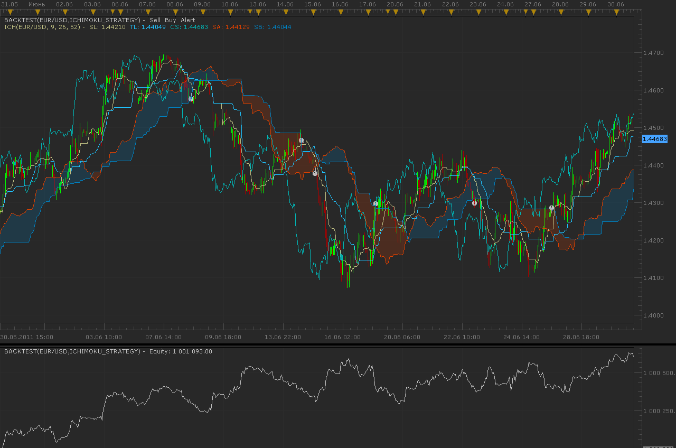Click the highlighted current price tag 1.44683
The height and width of the screenshot is (448, 676).
coord(654,139)
